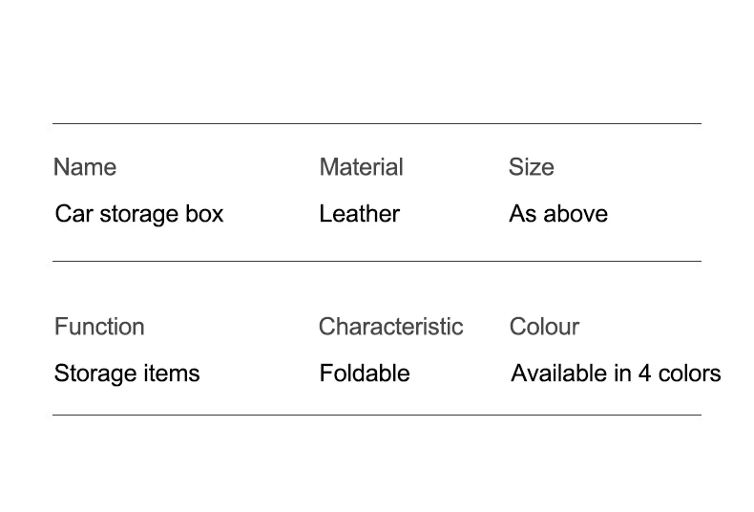Click the word box in product name
The height and width of the screenshot is (512, 754).
[205, 214]
